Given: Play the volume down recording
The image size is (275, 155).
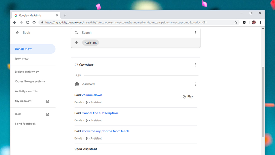Looking at the screenshot, I should (x=188, y=97).
